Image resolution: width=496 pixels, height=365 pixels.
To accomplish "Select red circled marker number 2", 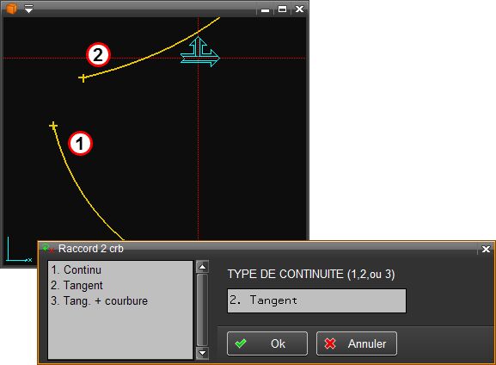I will tap(98, 55).
